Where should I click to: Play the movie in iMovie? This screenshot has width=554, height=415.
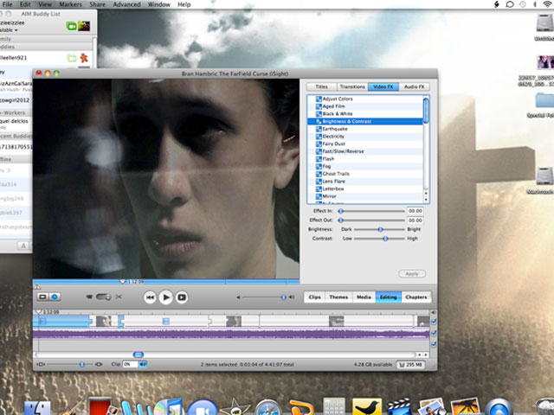(x=165, y=297)
